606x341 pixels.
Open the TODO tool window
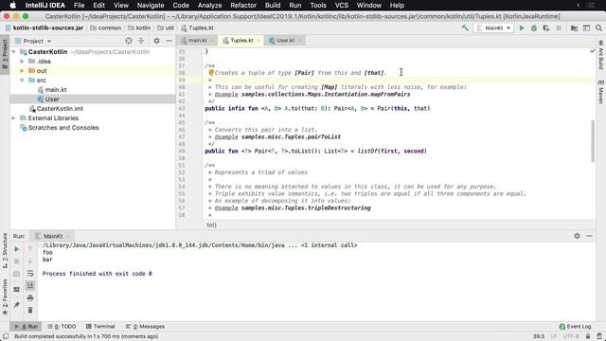tap(62, 326)
